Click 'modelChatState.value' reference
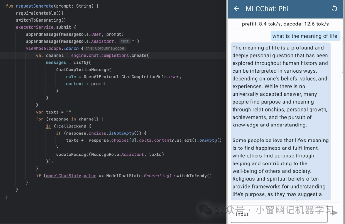Image resolution: width=345 pixels, height=224 pixels. coord(71,176)
